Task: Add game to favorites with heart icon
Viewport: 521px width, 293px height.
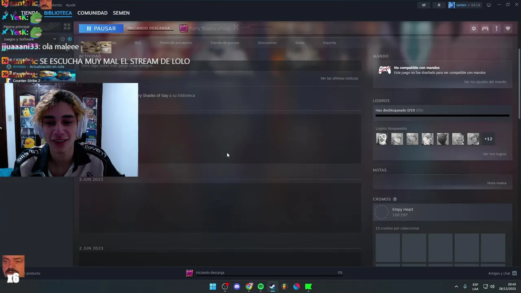Action: point(508,28)
